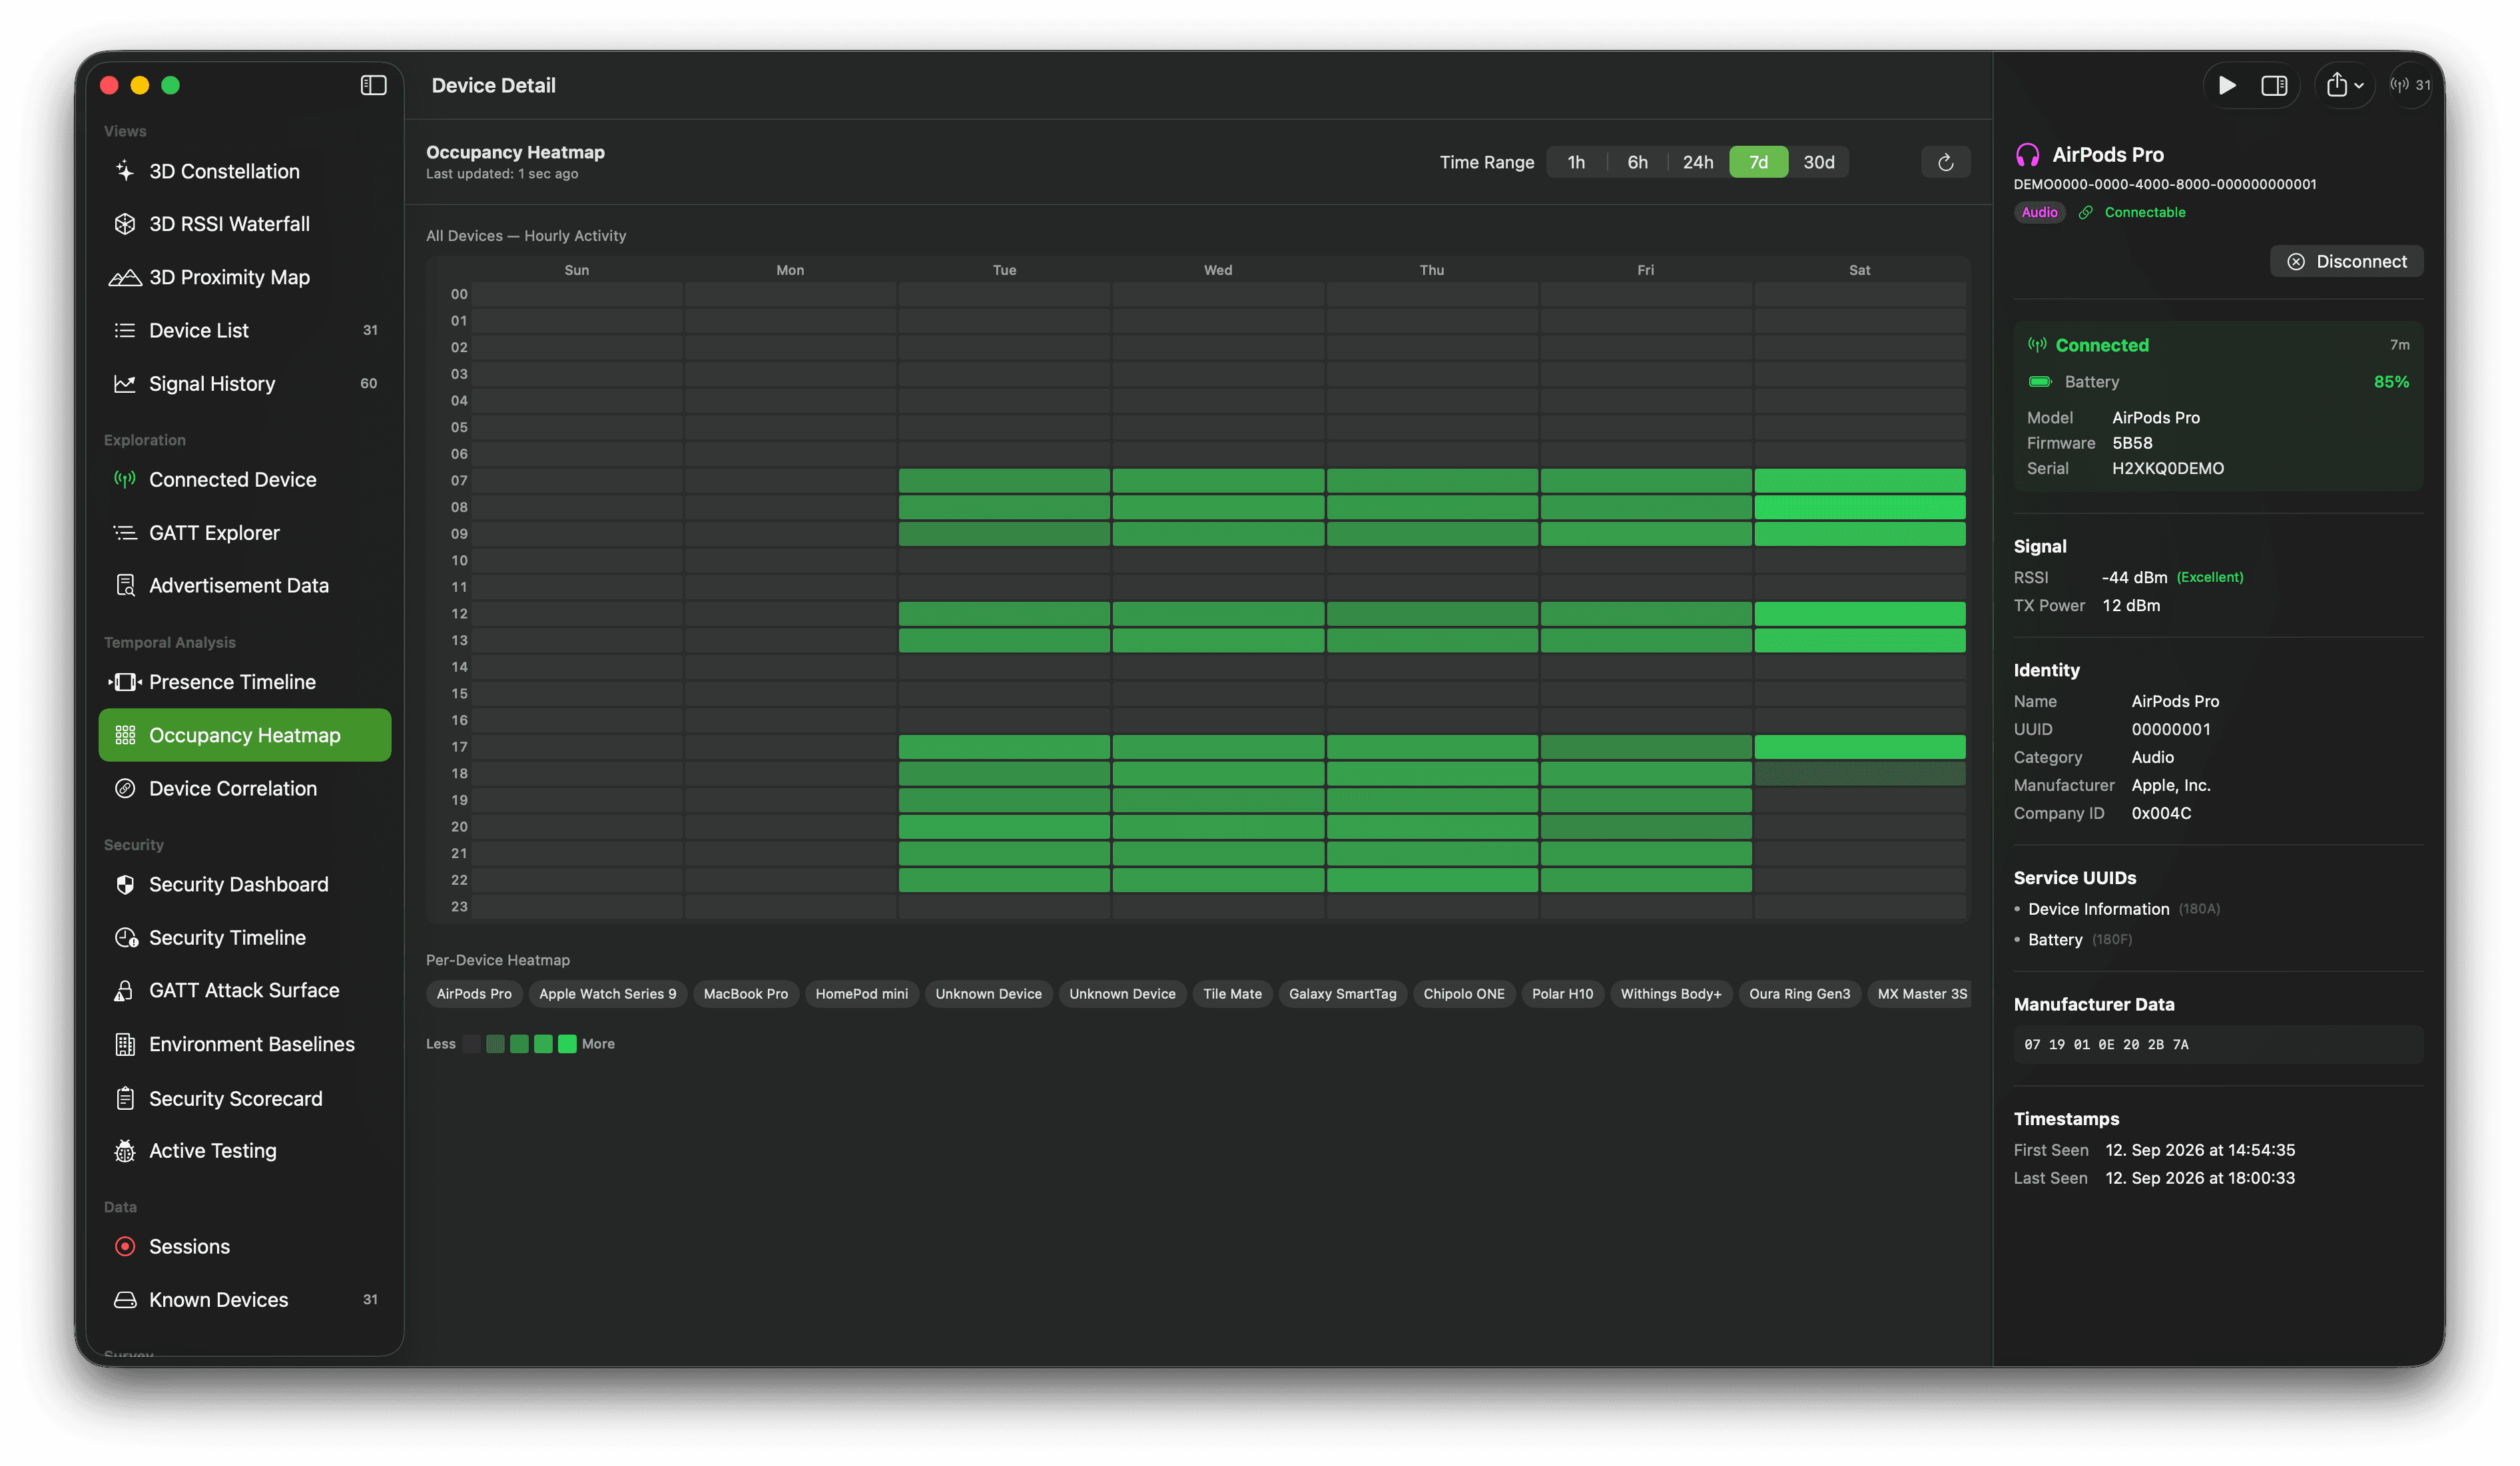The width and height of the screenshot is (2520, 1466).
Task: Select the 7d time range
Action: tap(1758, 162)
